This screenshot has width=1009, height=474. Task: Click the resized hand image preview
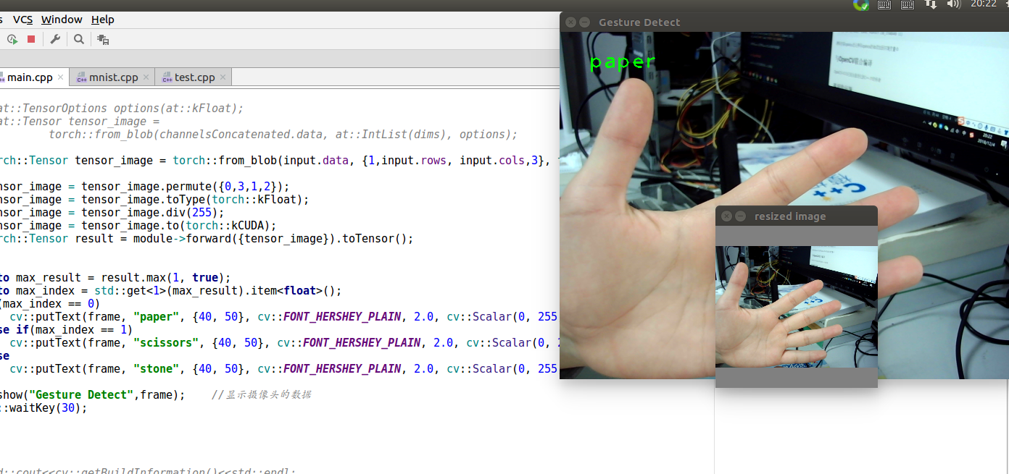point(797,307)
